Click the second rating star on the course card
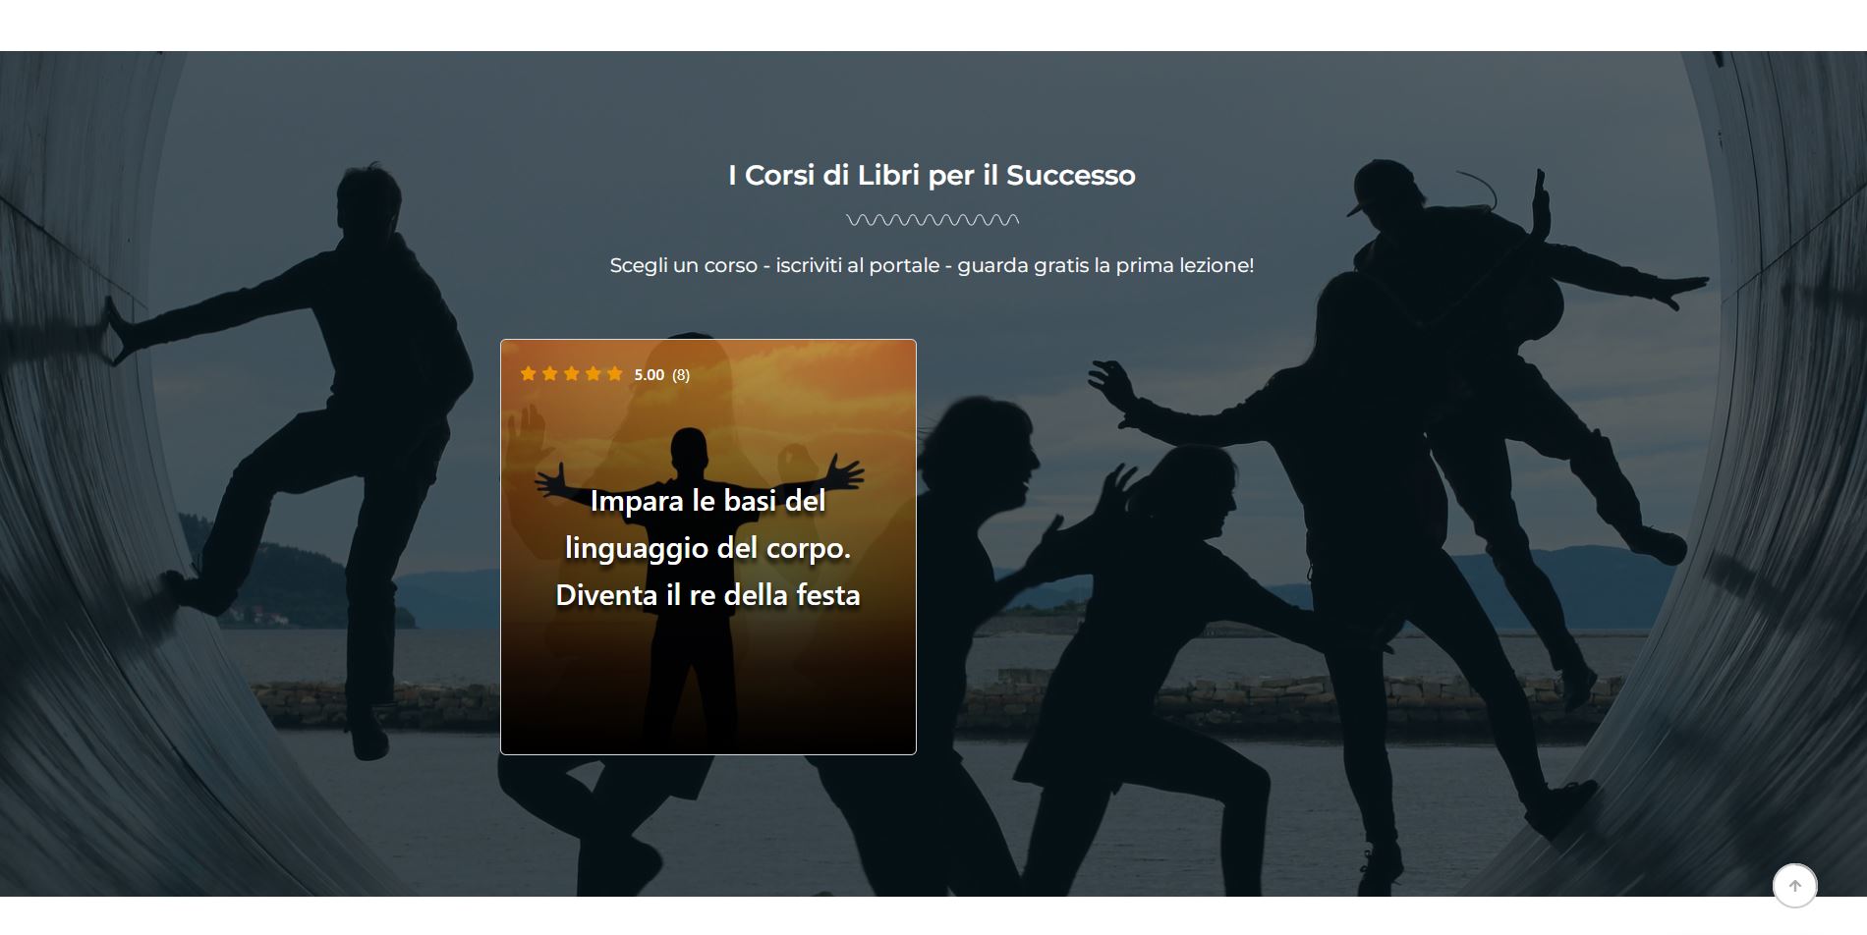This screenshot has width=1867, height=935. pos(550,373)
